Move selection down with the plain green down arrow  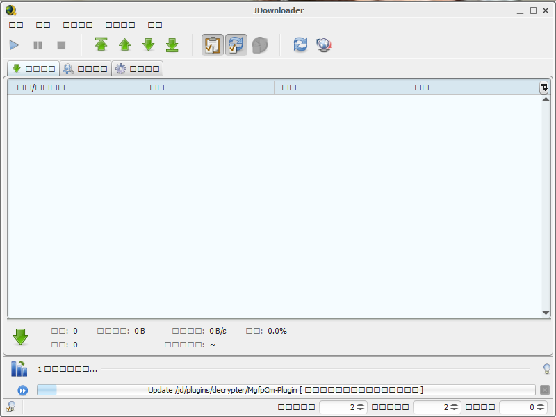tap(149, 44)
